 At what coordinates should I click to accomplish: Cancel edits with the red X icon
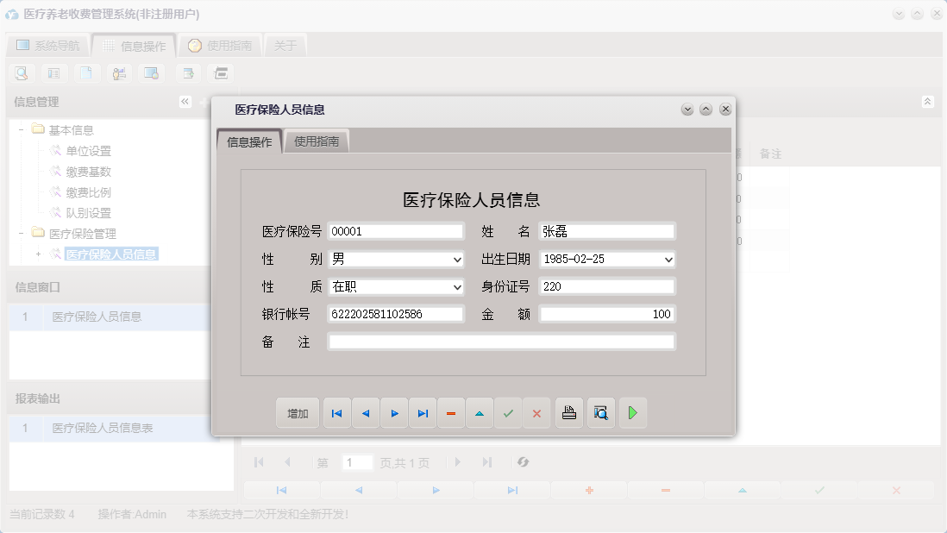click(536, 412)
